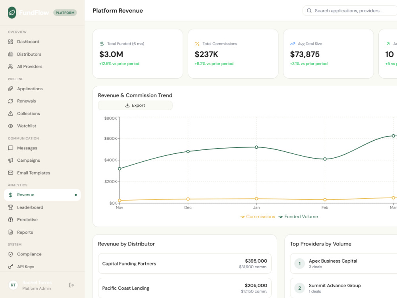This screenshot has height=298, width=397.
Task: Click the Compliance shield item
Action: pyautogui.click(x=42, y=254)
